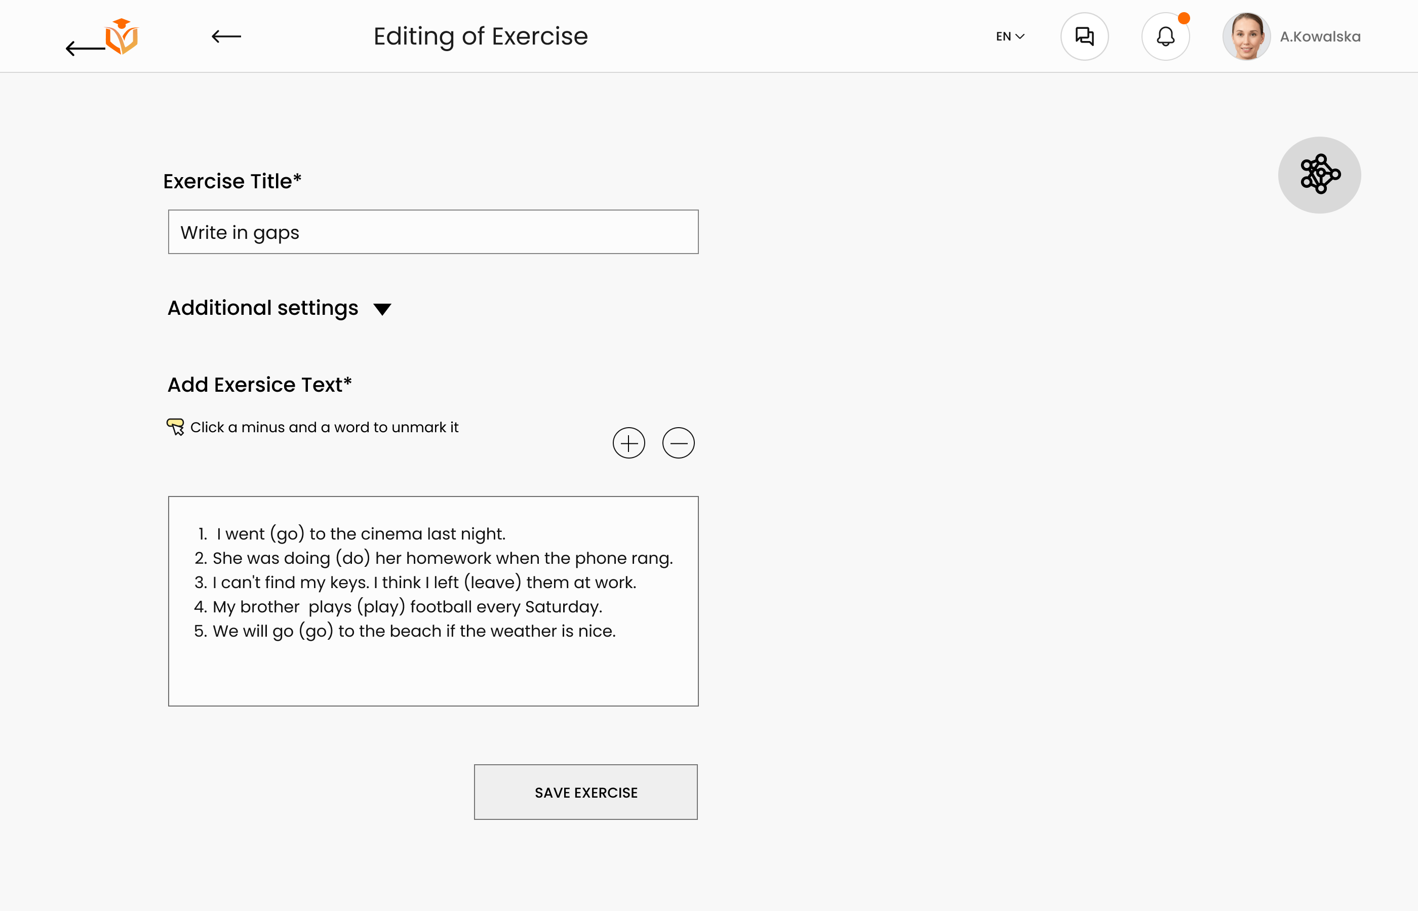Click inside the exercise text area
1418x911 pixels.
[x=433, y=601]
